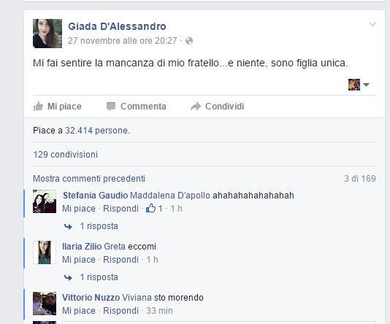The width and height of the screenshot is (390, 324).
Task: Click the thumbs-up Mi piace icon
Action: (38, 107)
